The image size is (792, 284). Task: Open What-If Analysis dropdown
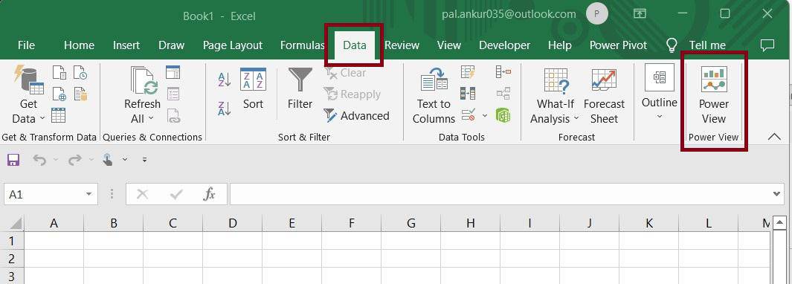coord(555,96)
